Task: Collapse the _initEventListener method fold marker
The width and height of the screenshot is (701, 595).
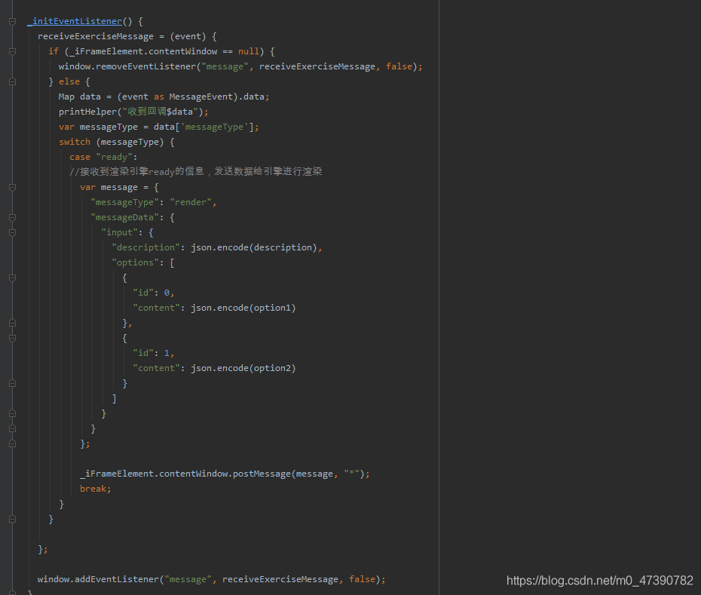Action: pyautogui.click(x=12, y=21)
